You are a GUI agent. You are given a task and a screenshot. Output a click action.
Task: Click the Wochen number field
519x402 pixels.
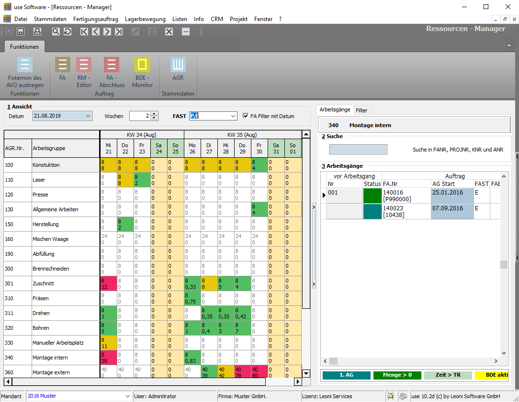pyautogui.click(x=140, y=116)
